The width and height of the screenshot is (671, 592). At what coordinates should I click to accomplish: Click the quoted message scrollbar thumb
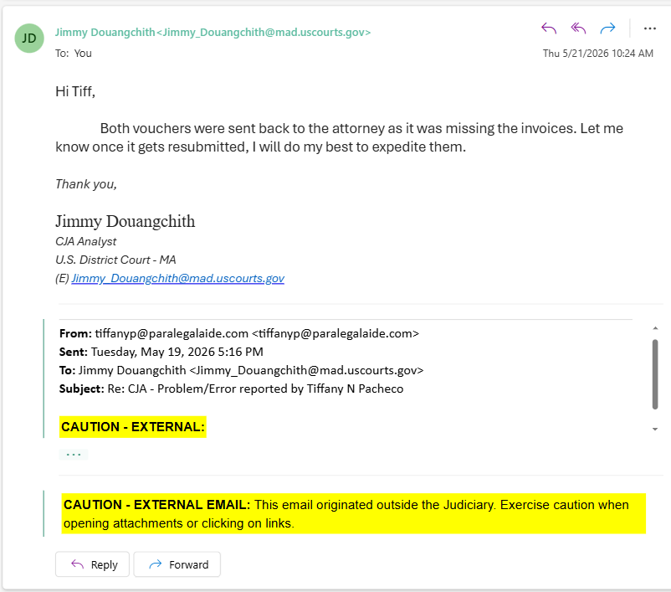pyautogui.click(x=655, y=374)
